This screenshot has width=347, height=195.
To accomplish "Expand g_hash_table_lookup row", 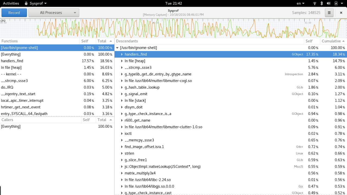I will click(x=122, y=87).
